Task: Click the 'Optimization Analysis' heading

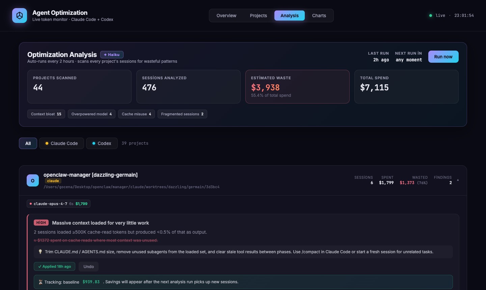Action: [62, 55]
